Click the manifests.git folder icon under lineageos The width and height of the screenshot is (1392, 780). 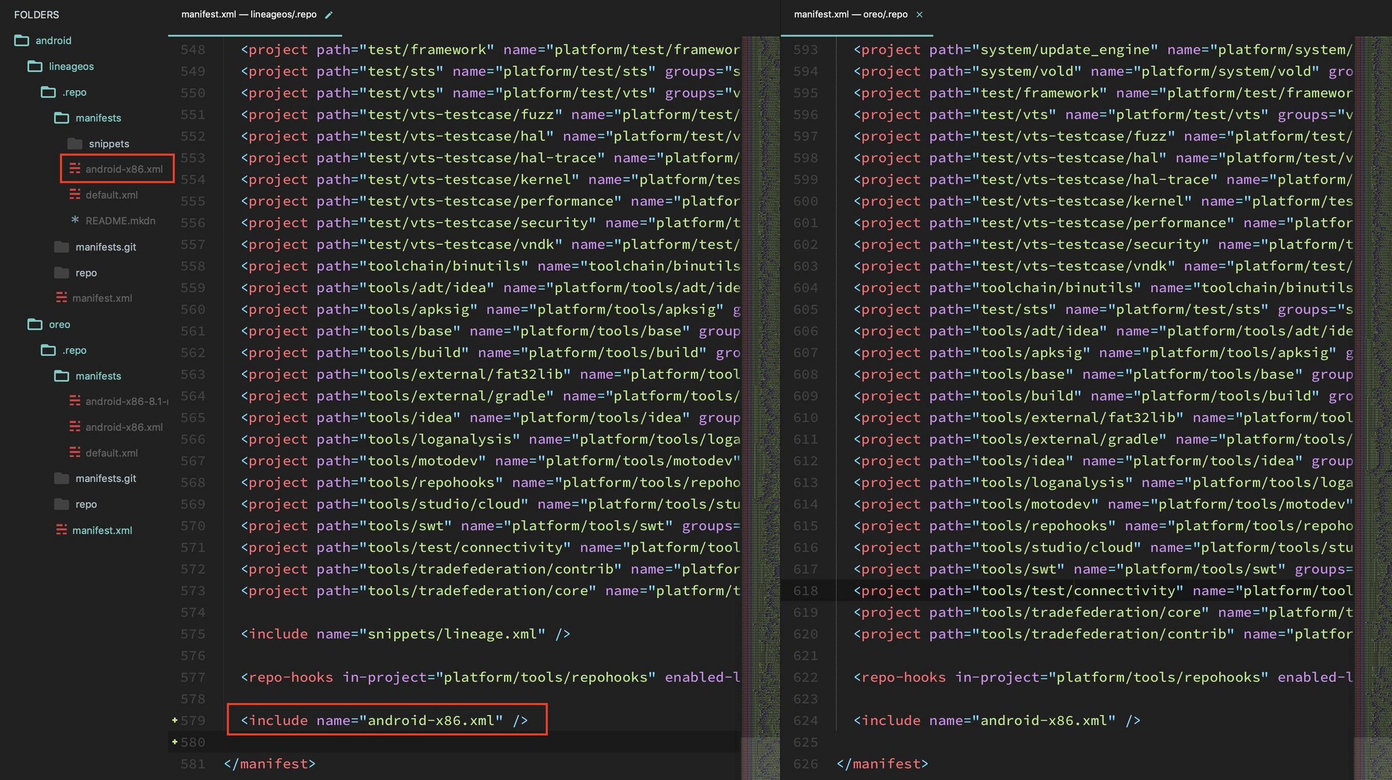coord(61,247)
